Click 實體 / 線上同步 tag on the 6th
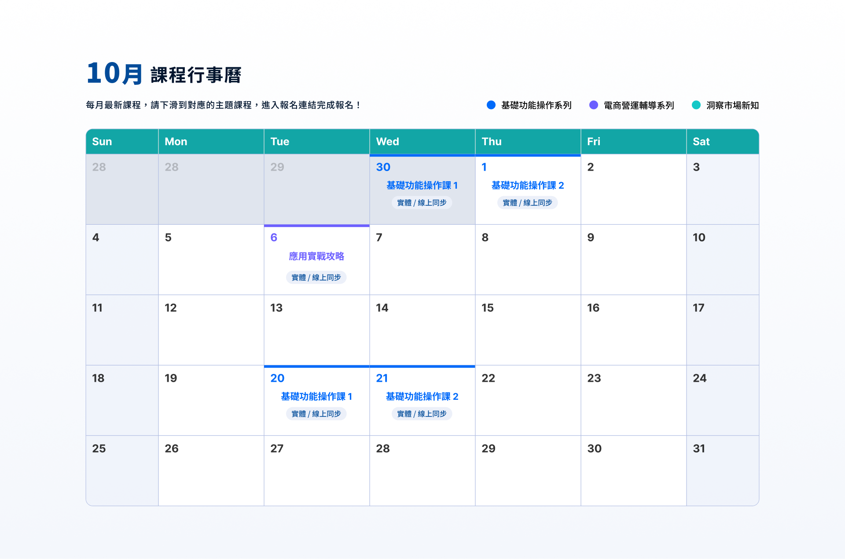 pos(316,278)
